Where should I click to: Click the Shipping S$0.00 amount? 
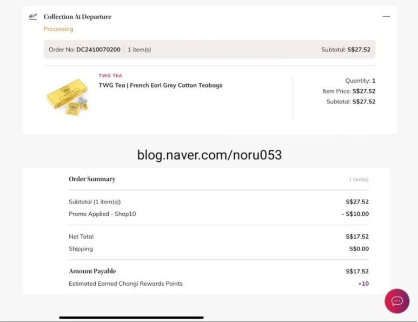pos(359,249)
